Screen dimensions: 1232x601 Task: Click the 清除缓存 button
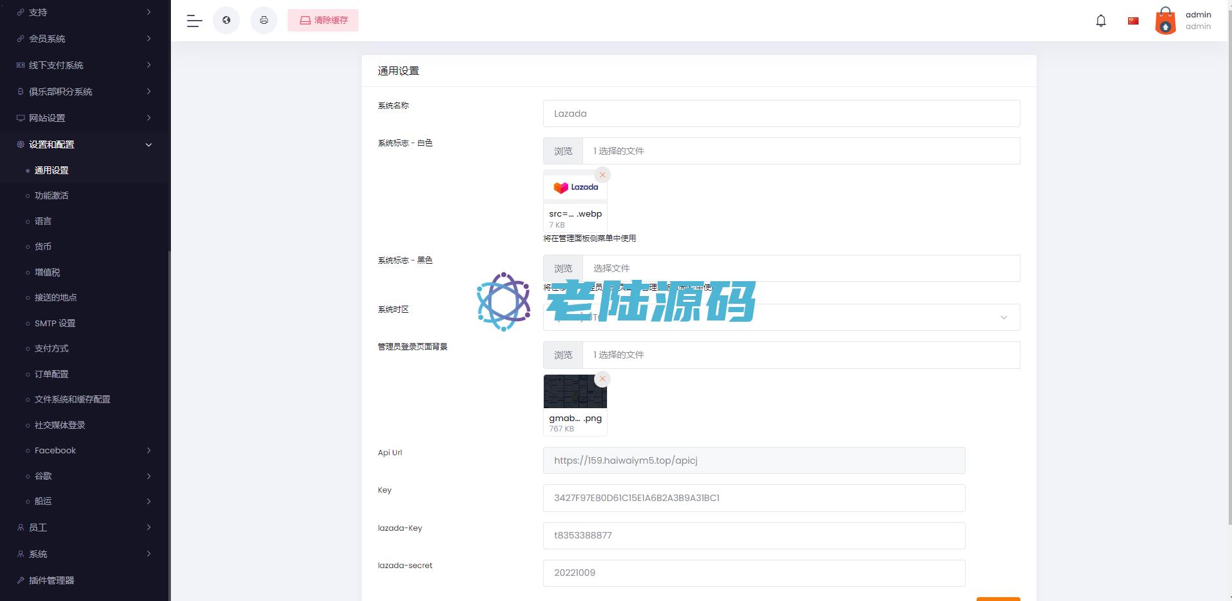(x=323, y=21)
